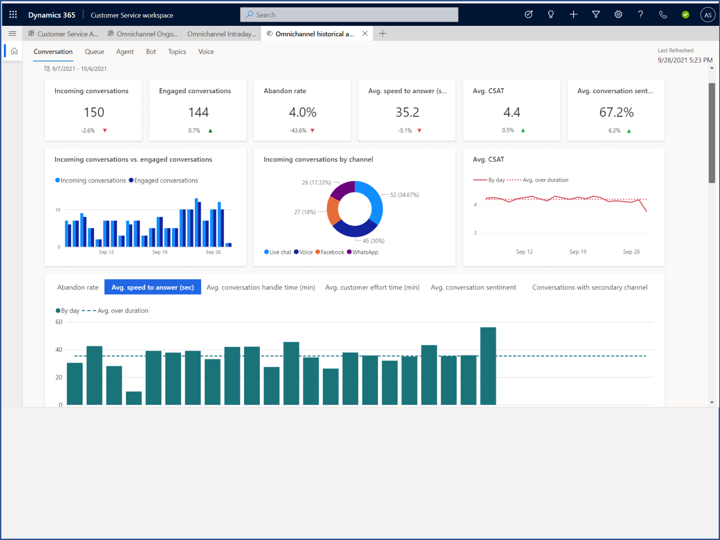Viewport: 720px width, 540px height.
Task: Expand the hamburger site map menu
Action: (12, 33)
